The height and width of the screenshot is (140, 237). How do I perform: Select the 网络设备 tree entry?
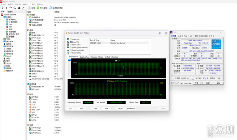point(10,54)
